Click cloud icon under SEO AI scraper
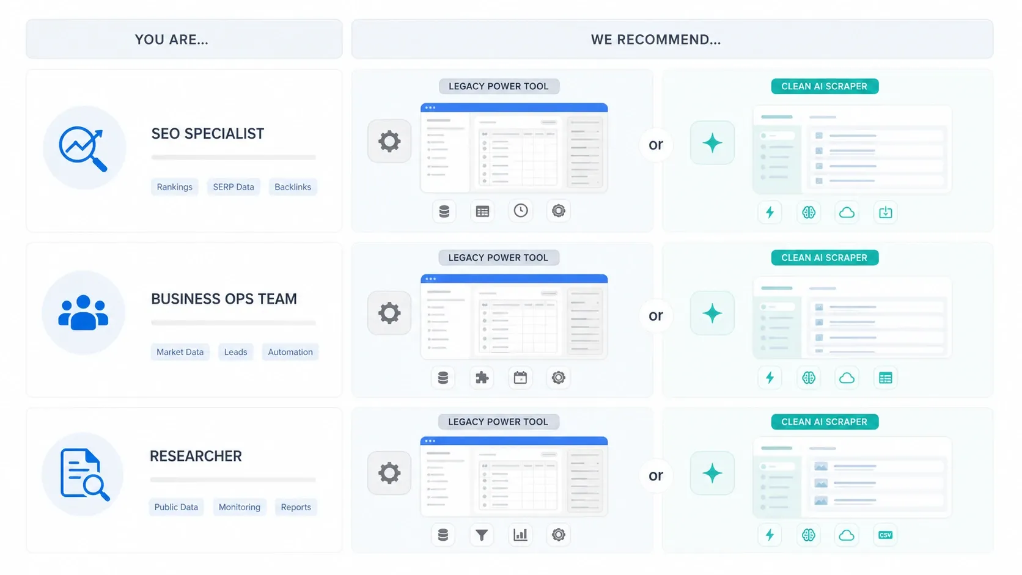This screenshot has height=575, width=1022. pyautogui.click(x=847, y=213)
